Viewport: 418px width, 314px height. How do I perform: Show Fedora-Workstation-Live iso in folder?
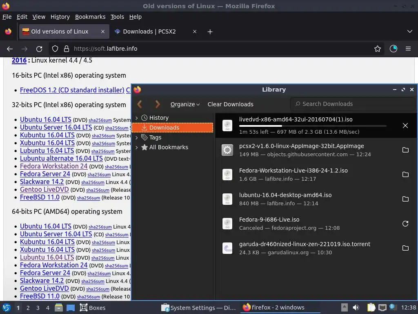(x=405, y=174)
